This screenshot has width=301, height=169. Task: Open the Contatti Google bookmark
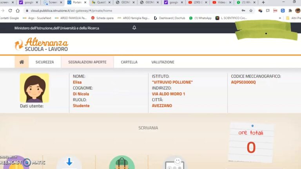click(9, 18)
